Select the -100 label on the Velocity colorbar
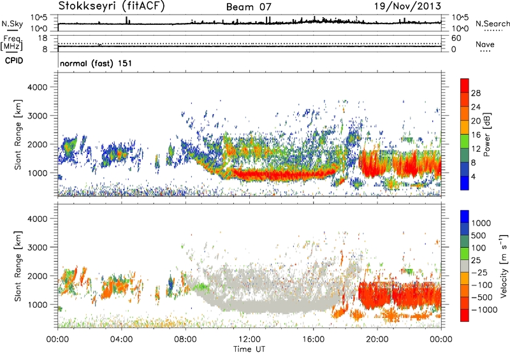The image size is (510, 353). point(482,285)
